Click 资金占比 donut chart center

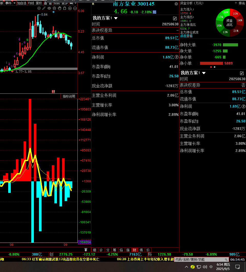pos(230,23)
